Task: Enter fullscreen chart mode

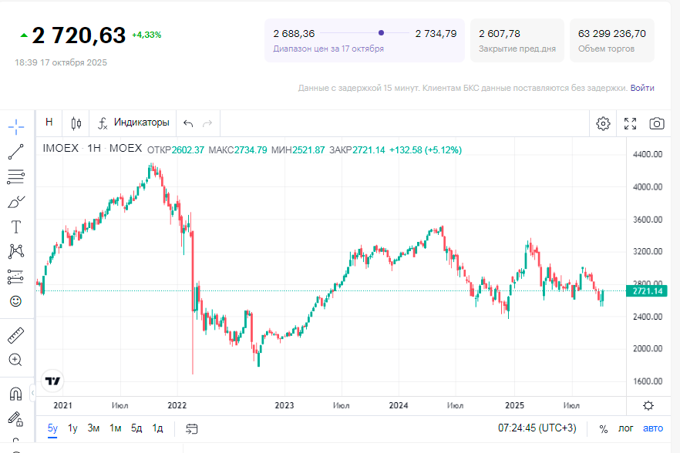Action: [630, 123]
